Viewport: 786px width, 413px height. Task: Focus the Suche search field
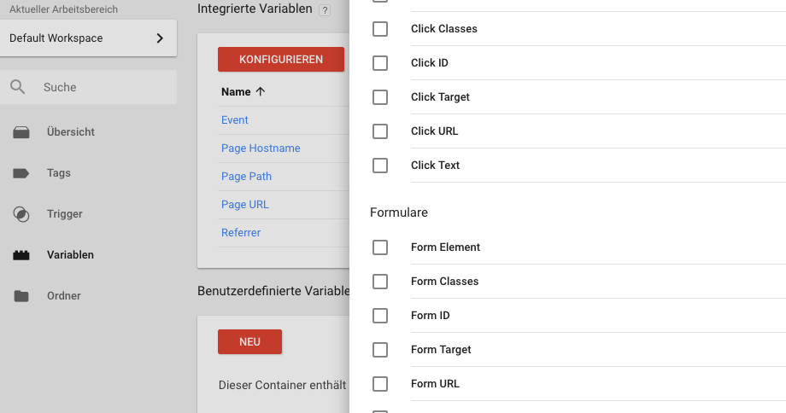click(88, 87)
